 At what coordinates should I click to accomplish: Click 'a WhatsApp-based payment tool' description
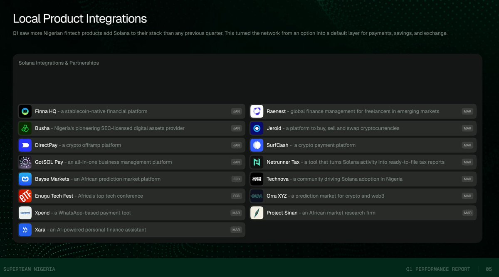tap(93, 213)
